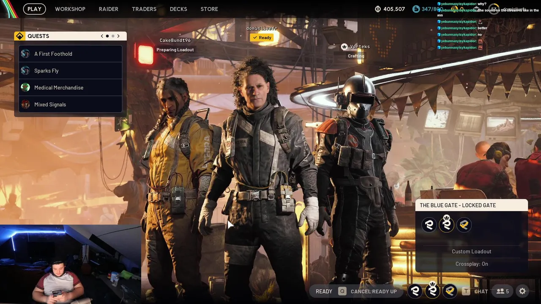Image resolution: width=541 pixels, height=304 pixels.
Task: Click the CakeBundt96 player name
Action: click(175, 41)
